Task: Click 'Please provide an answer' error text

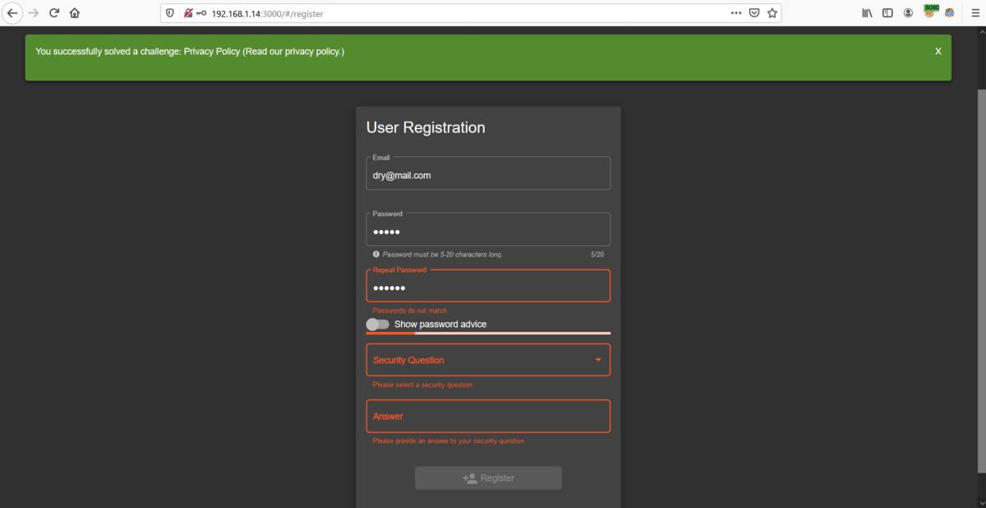Action: (449, 441)
